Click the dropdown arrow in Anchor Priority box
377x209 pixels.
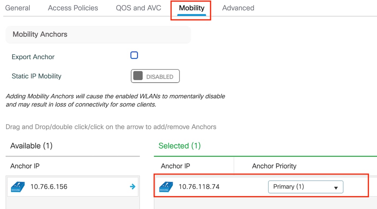(x=336, y=188)
